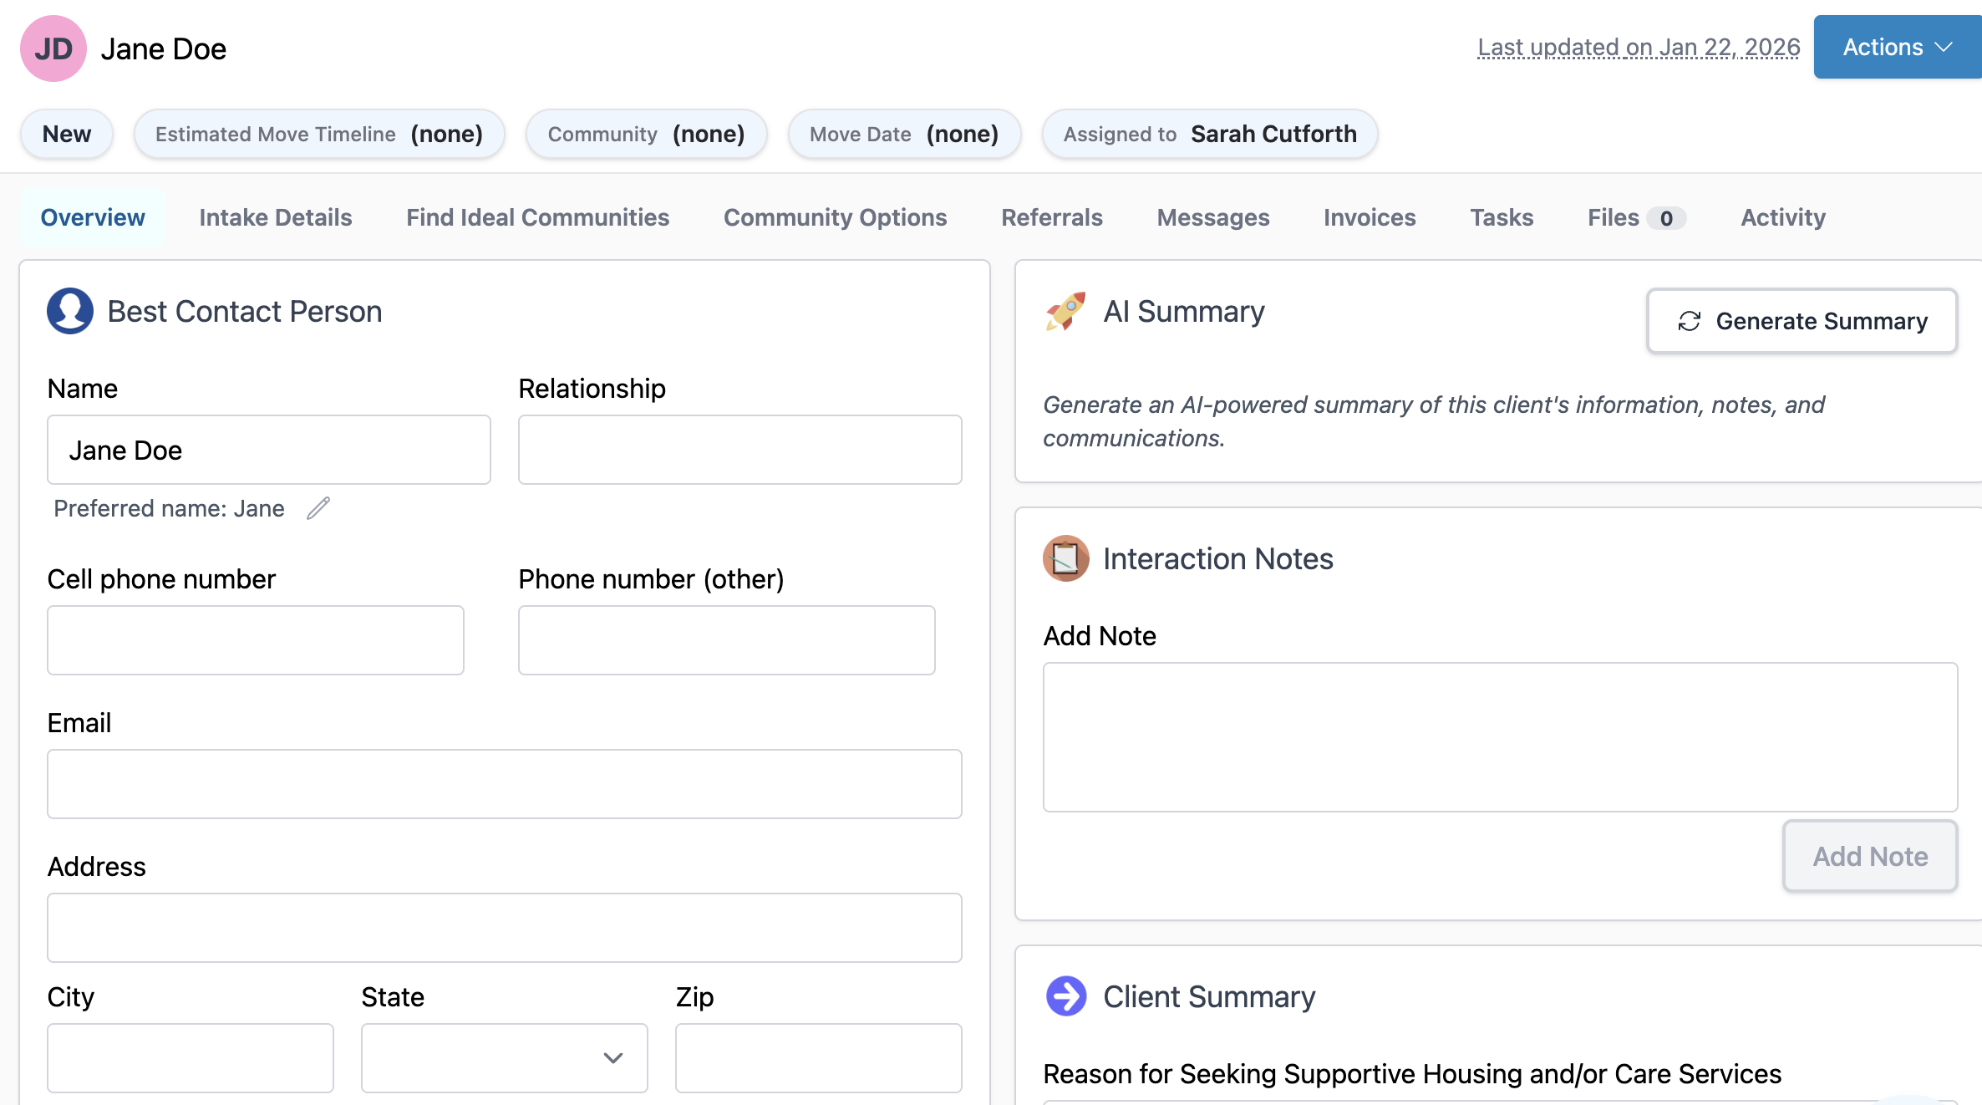The height and width of the screenshot is (1105, 1982).
Task: Open the Actions dropdown menu
Action: [1897, 47]
